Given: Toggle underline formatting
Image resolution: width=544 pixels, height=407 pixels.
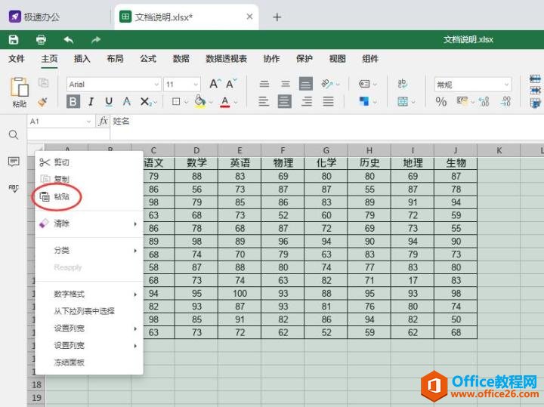Looking at the screenshot, I should tap(109, 102).
